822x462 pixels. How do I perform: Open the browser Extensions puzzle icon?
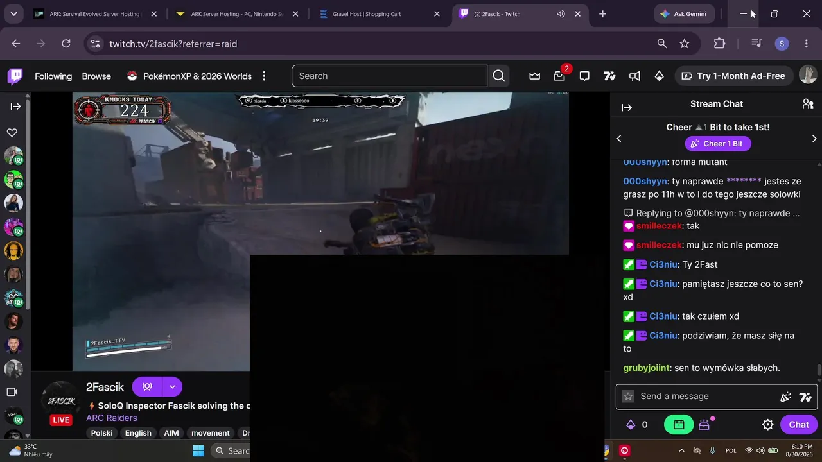coord(719,44)
